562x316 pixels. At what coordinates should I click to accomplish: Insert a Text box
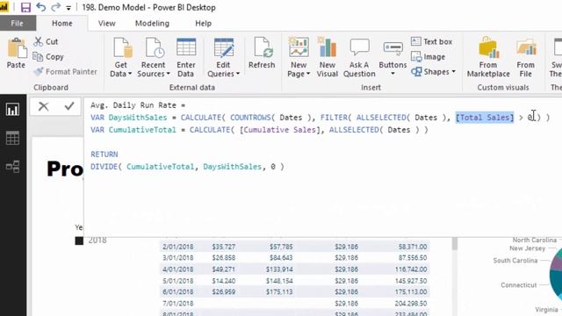431,41
